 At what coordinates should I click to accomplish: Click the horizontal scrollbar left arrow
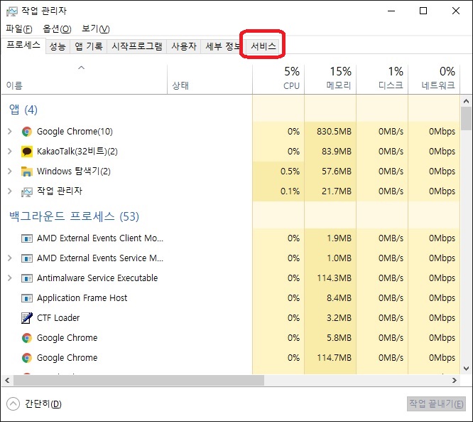[8, 380]
